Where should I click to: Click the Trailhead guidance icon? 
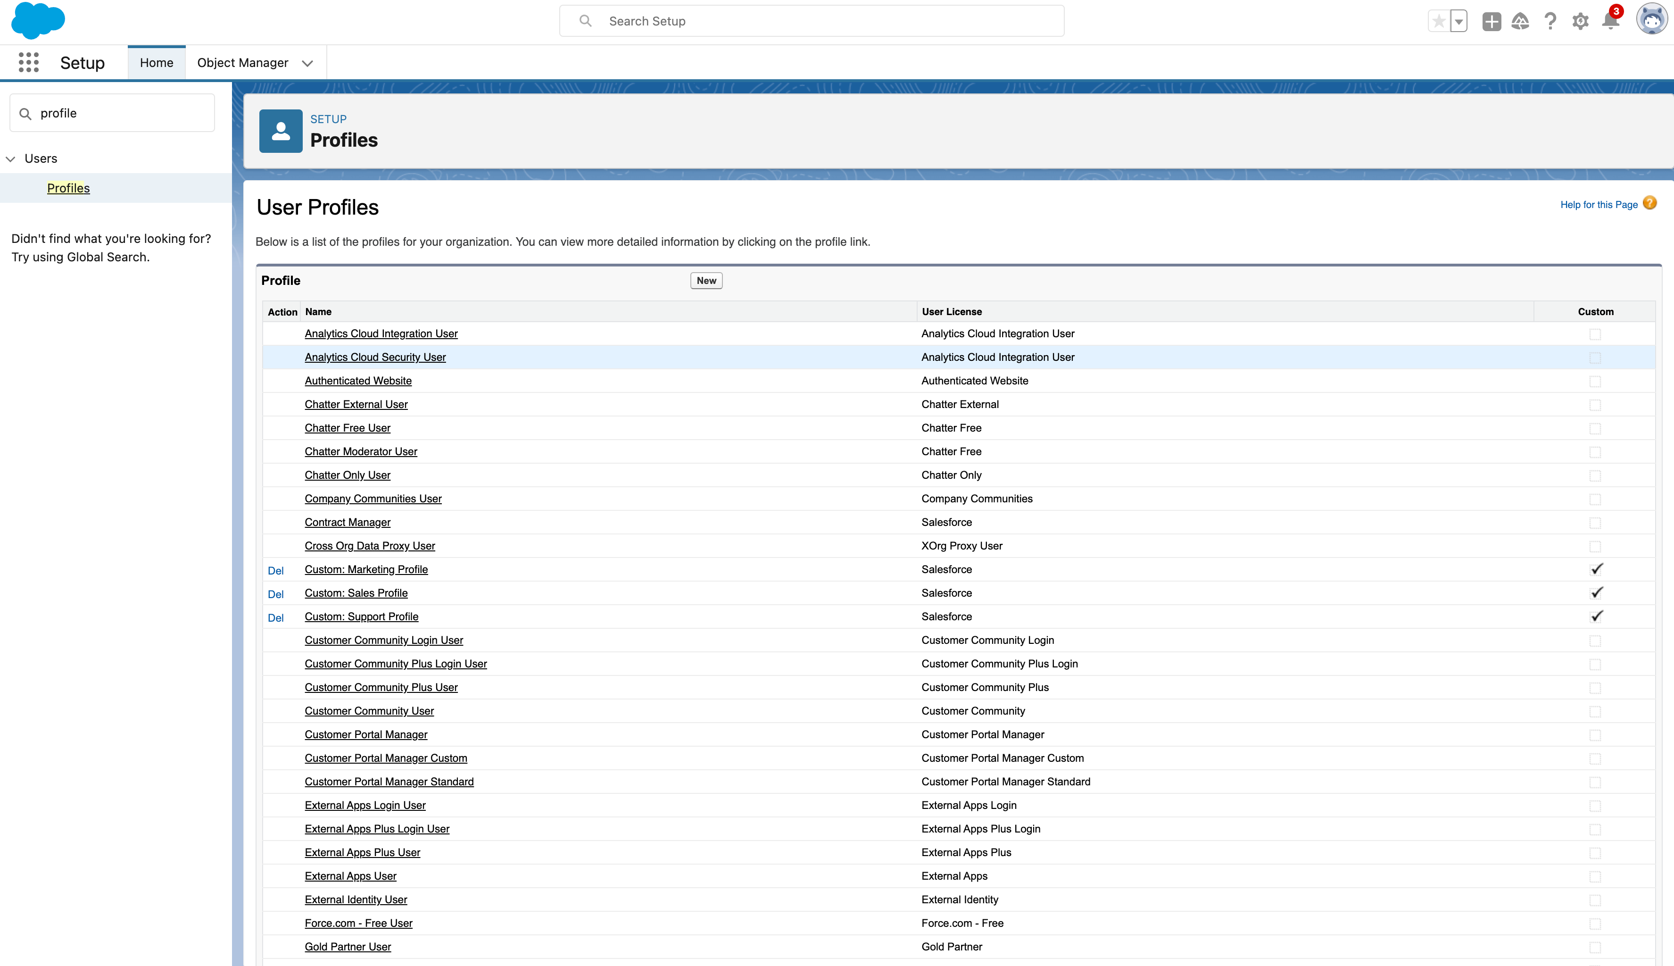coord(1520,21)
